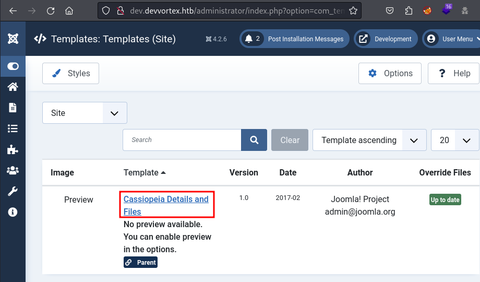Click the Joomla! Project author name
The image size is (480, 282).
point(360,199)
